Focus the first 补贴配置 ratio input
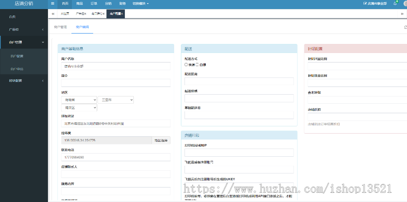The width and height of the screenshot is (407, 202). (357, 66)
